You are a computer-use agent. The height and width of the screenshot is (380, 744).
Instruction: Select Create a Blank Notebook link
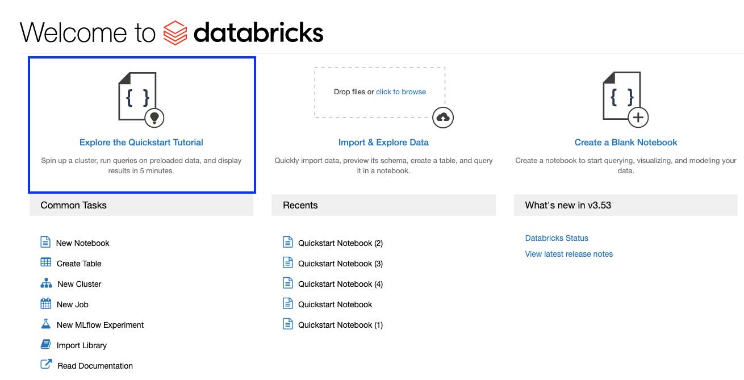[x=626, y=143]
